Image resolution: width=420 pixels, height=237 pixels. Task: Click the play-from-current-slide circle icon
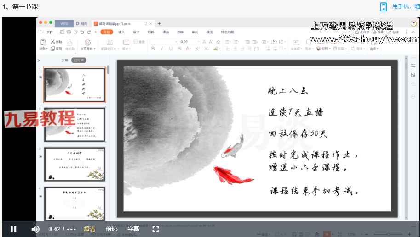[87, 42]
